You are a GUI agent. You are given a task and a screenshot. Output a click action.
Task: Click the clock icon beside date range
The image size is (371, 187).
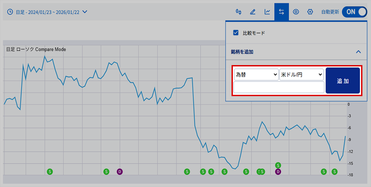(10, 12)
